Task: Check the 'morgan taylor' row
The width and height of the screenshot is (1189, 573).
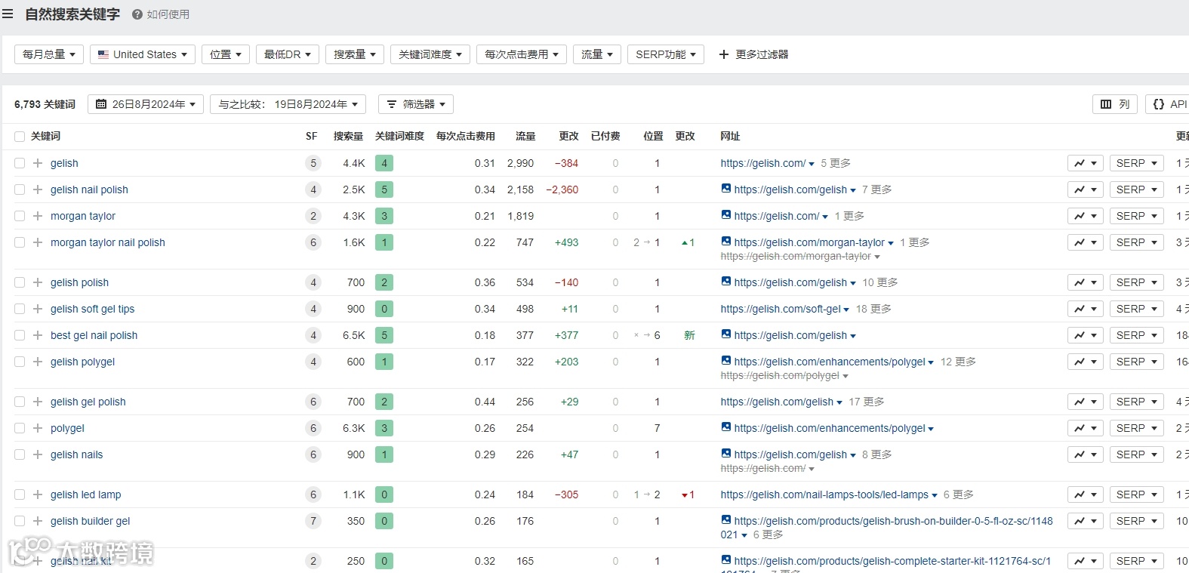Action: pyautogui.click(x=20, y=216)
